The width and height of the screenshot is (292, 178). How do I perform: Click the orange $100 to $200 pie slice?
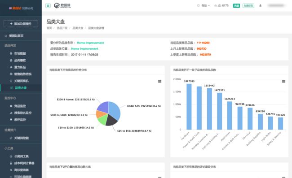(x=100, y=114)
